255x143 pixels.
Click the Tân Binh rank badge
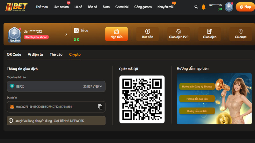pos(14,35)
